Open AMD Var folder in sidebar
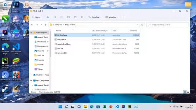 click(39, 55)
